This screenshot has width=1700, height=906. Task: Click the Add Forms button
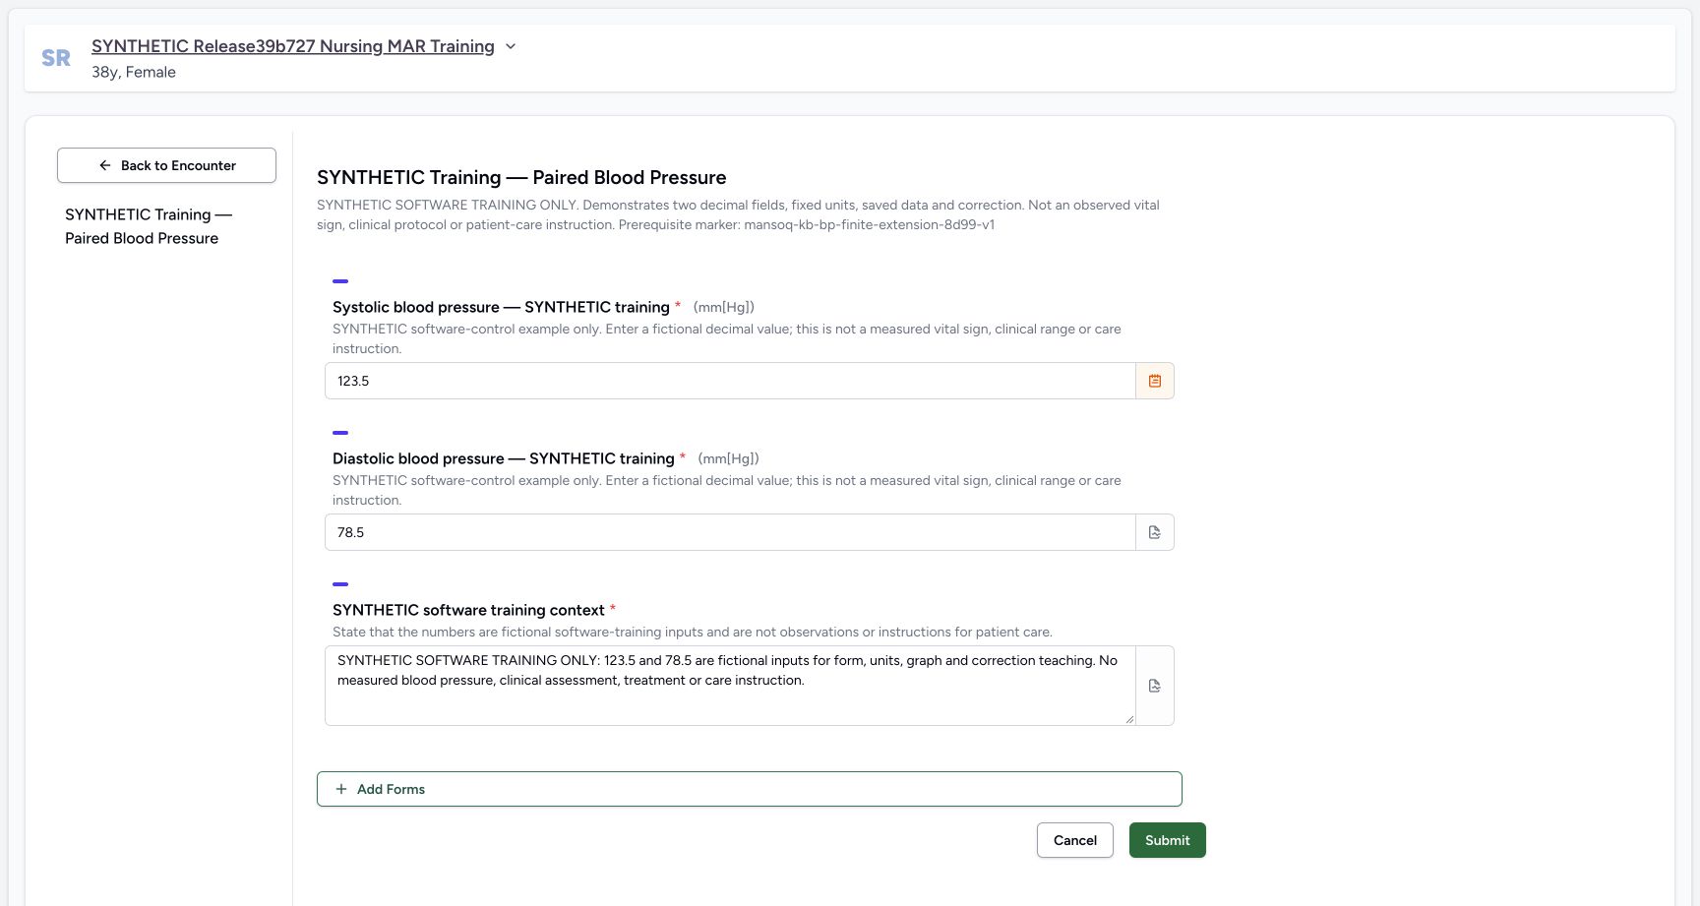coord(749,789)
